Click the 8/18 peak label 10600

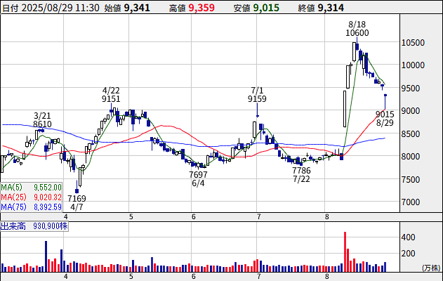(357, 33)
